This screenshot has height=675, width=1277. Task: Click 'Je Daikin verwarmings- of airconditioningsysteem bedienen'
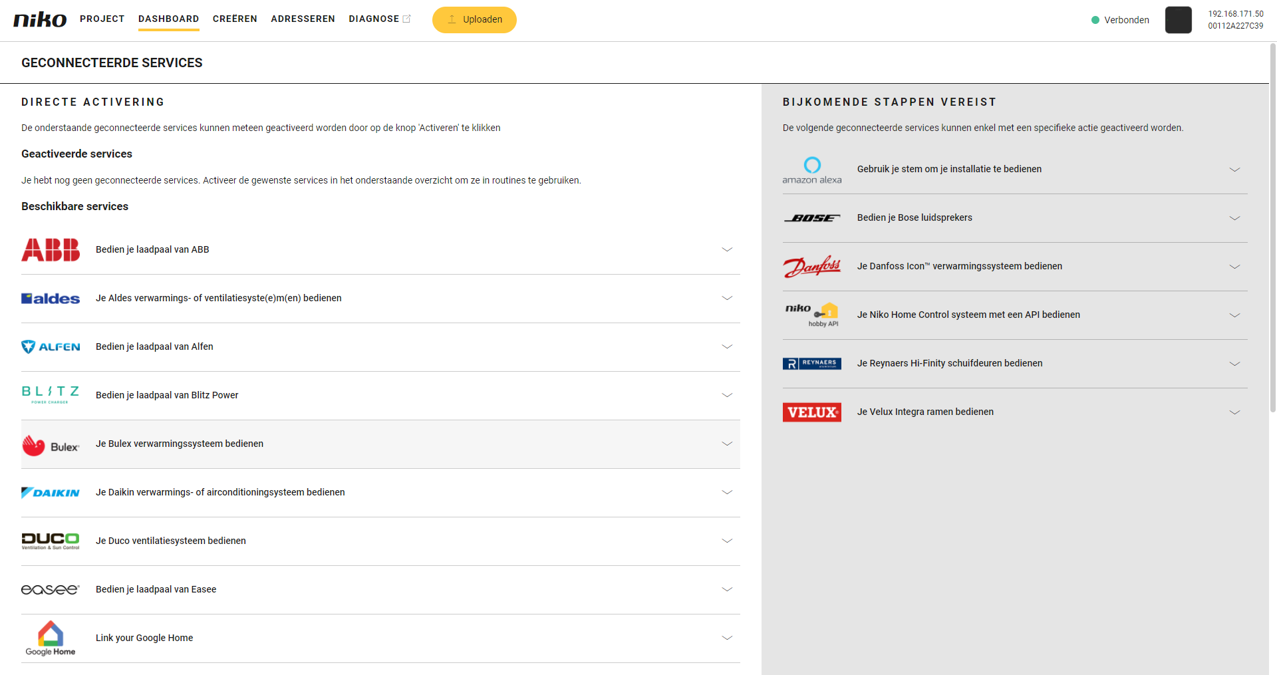coord(220,492)
